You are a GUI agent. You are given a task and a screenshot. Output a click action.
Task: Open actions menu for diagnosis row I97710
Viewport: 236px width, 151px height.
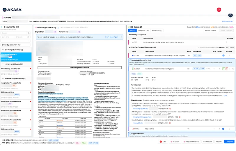[x=230, y=55]
